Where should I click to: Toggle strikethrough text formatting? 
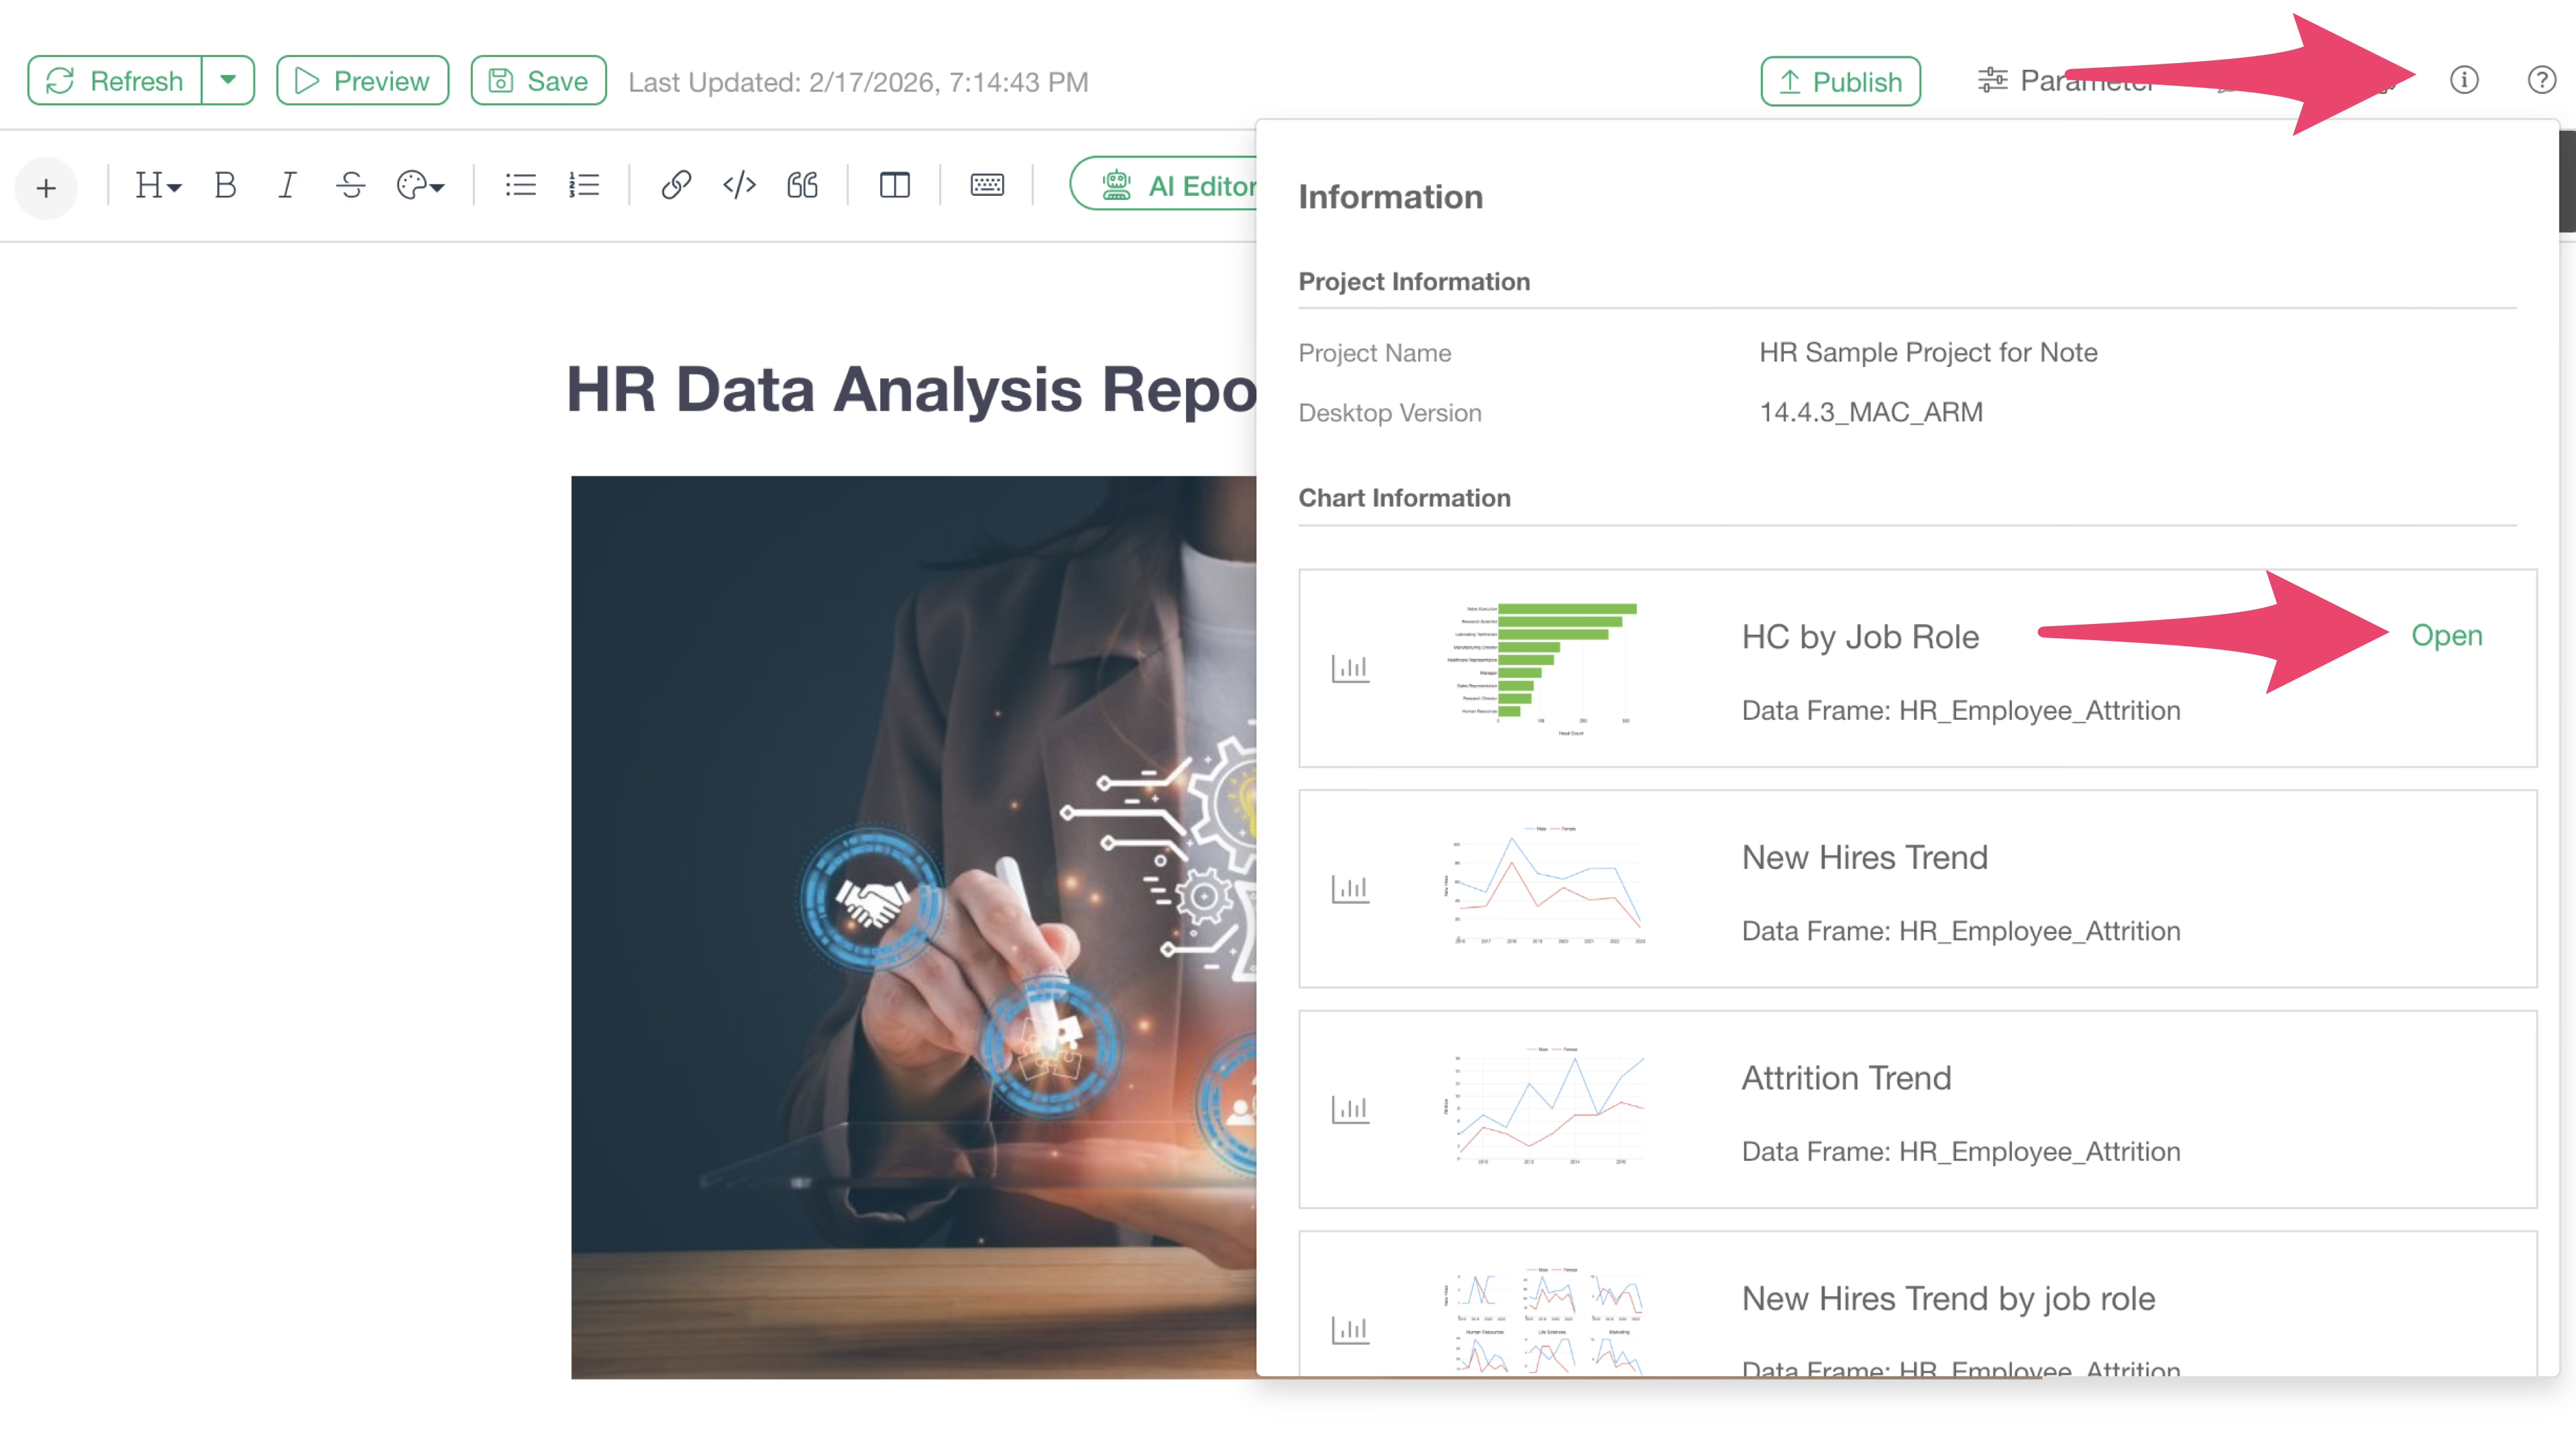[x=350, y=185]
